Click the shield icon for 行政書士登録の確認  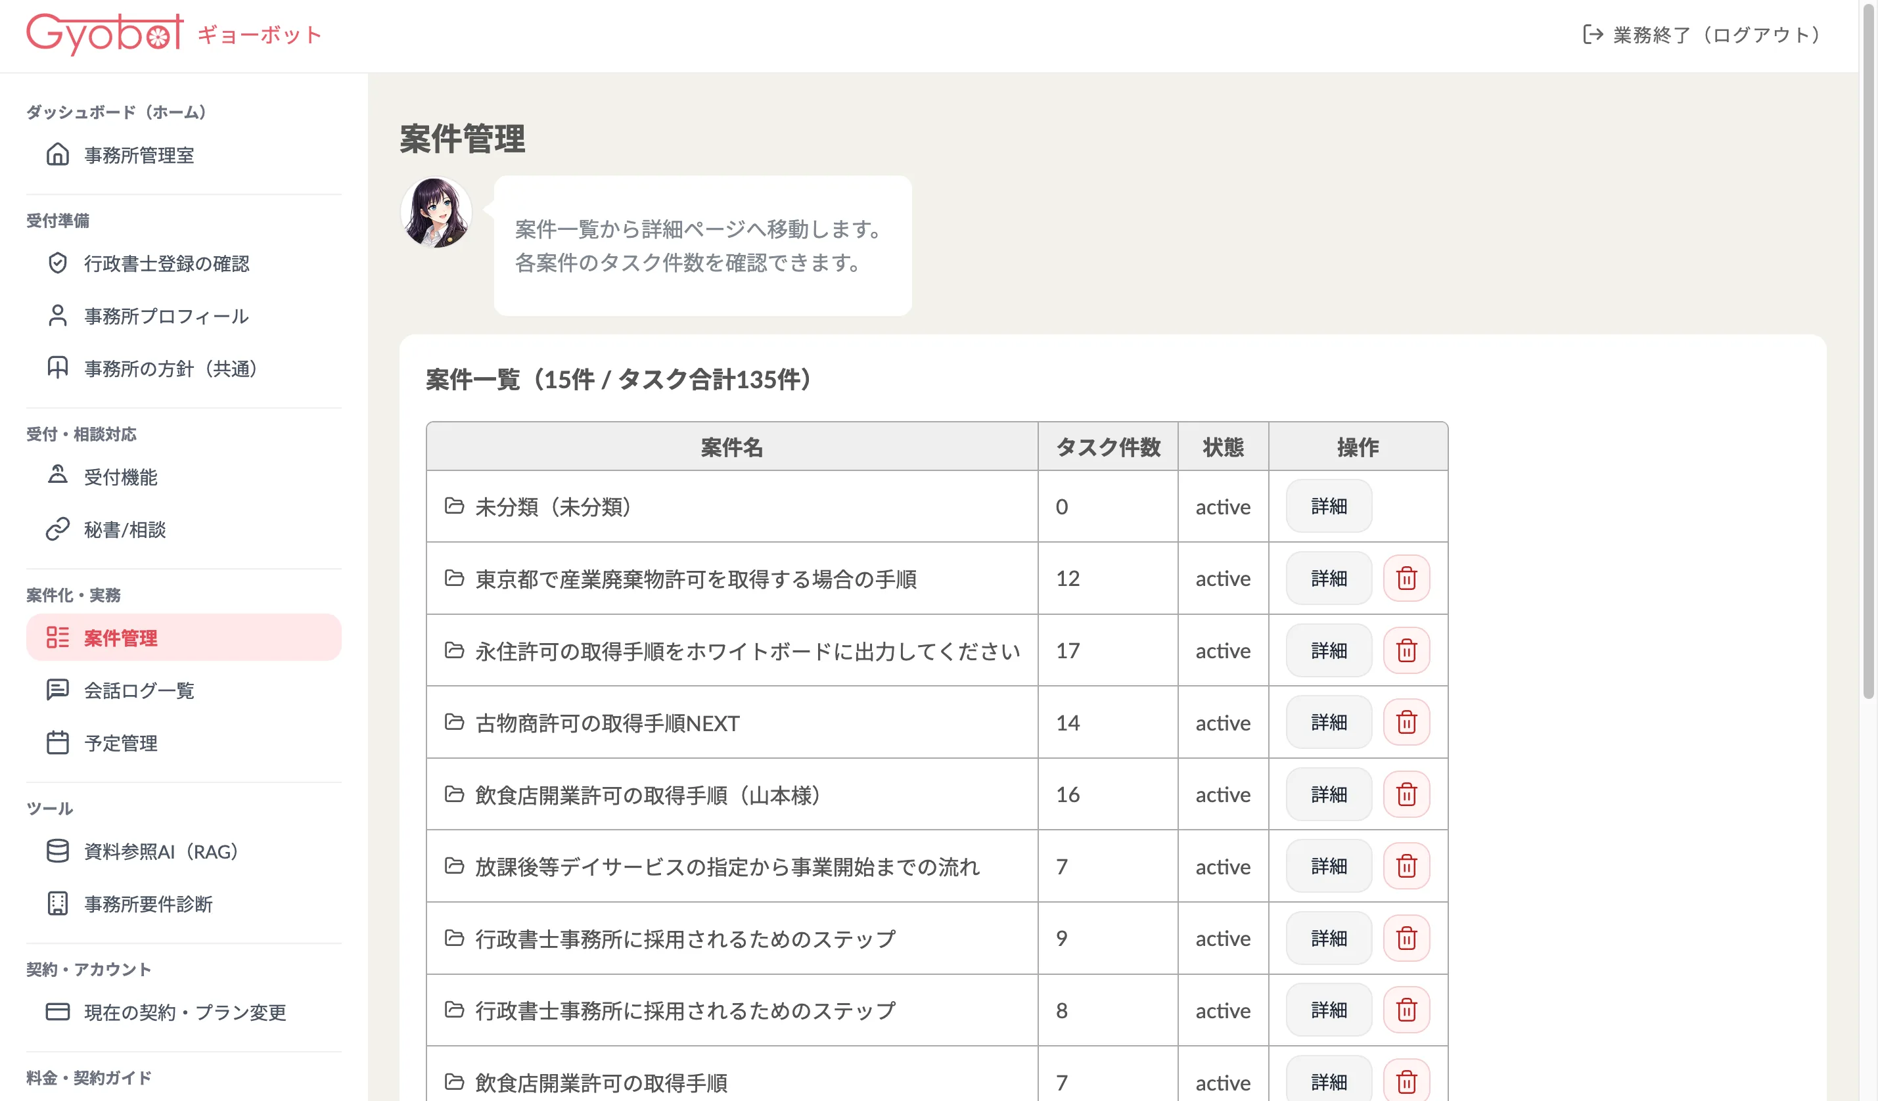[57, 263]
